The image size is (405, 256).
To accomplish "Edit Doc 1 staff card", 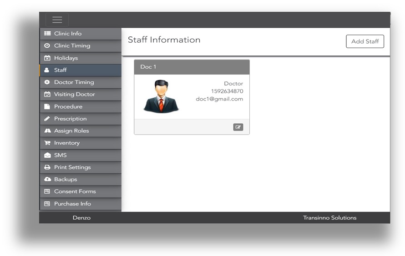I will pos(238,127).
